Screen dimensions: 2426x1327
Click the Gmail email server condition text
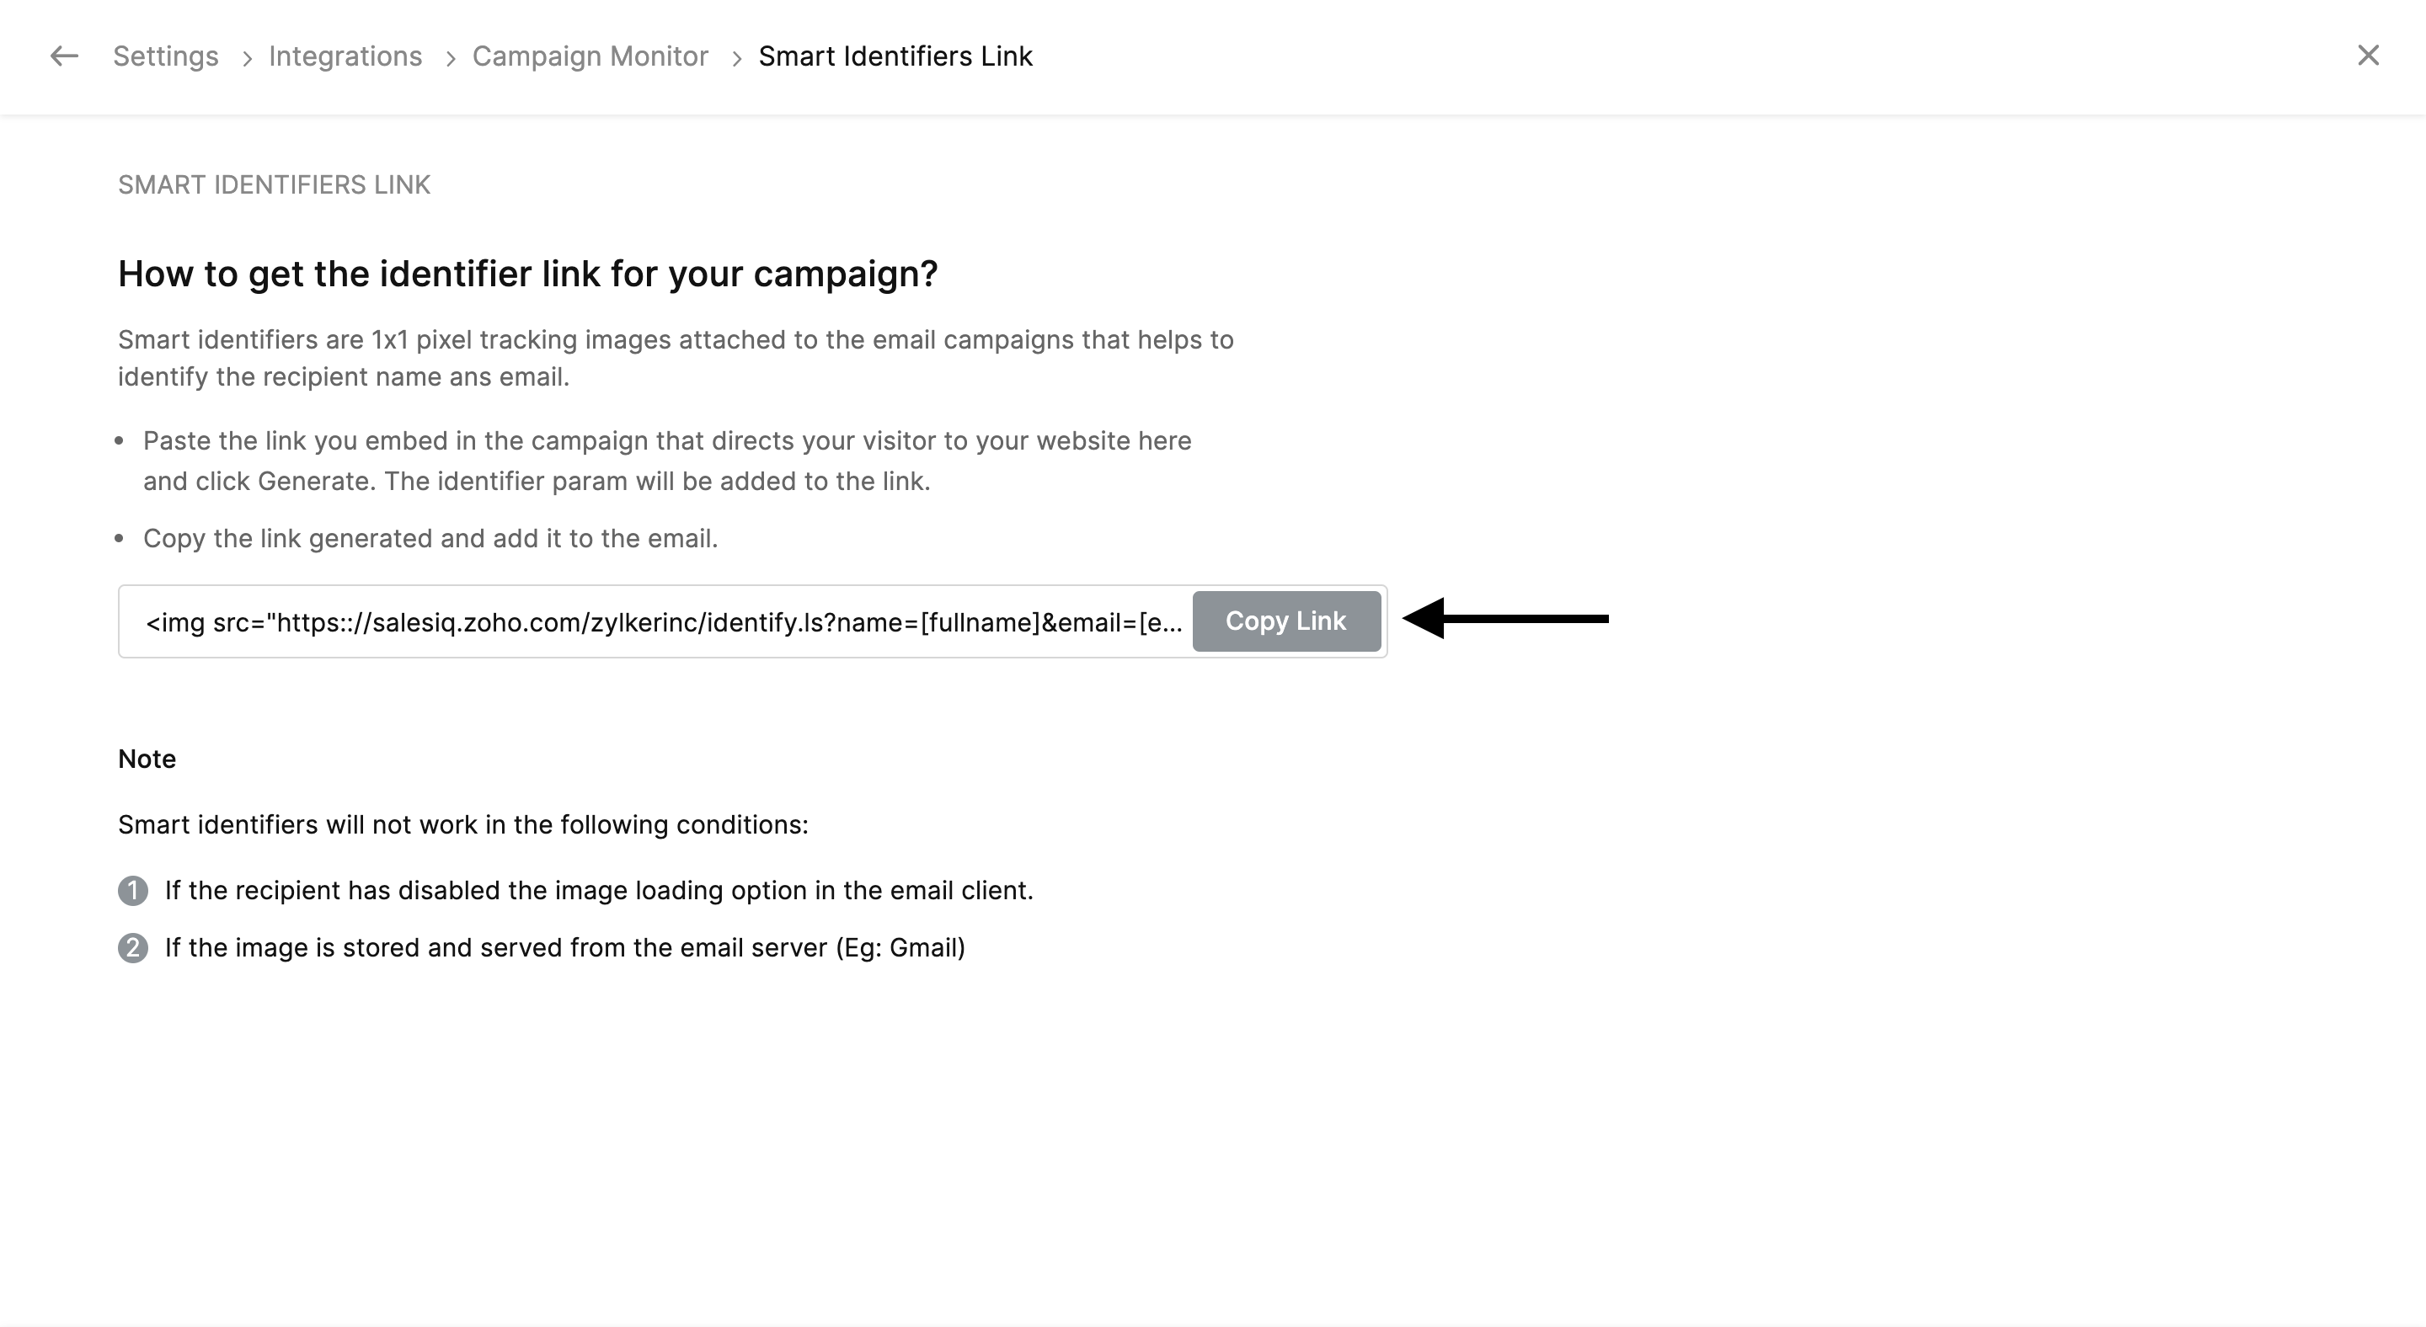click(x=565, y=948)
